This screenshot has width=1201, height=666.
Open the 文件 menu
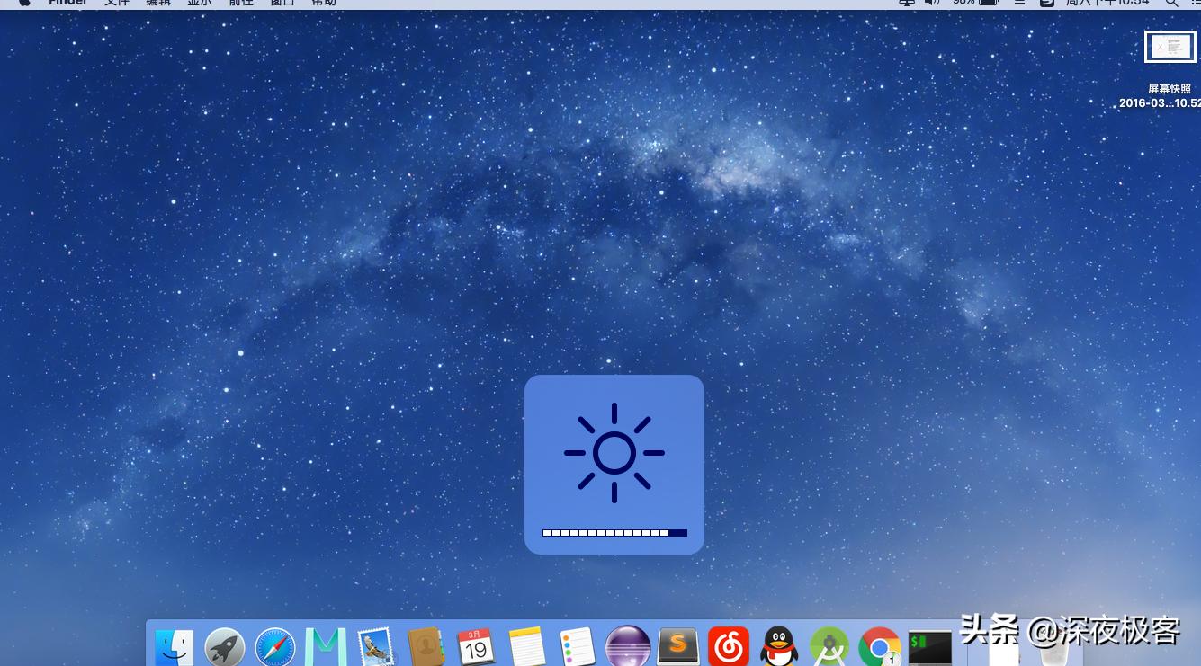point(117,3)
